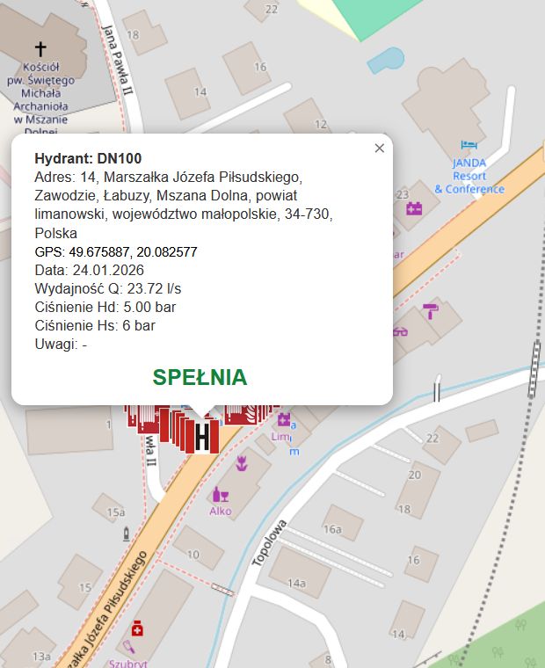The width and height of the screenshot is (545, 668).
Task: Click the Wydajność Q: 23.72 l/s line
Action: pos(108,288)
